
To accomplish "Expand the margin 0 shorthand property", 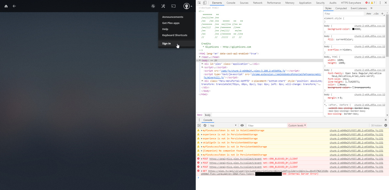I will [339, 98].
